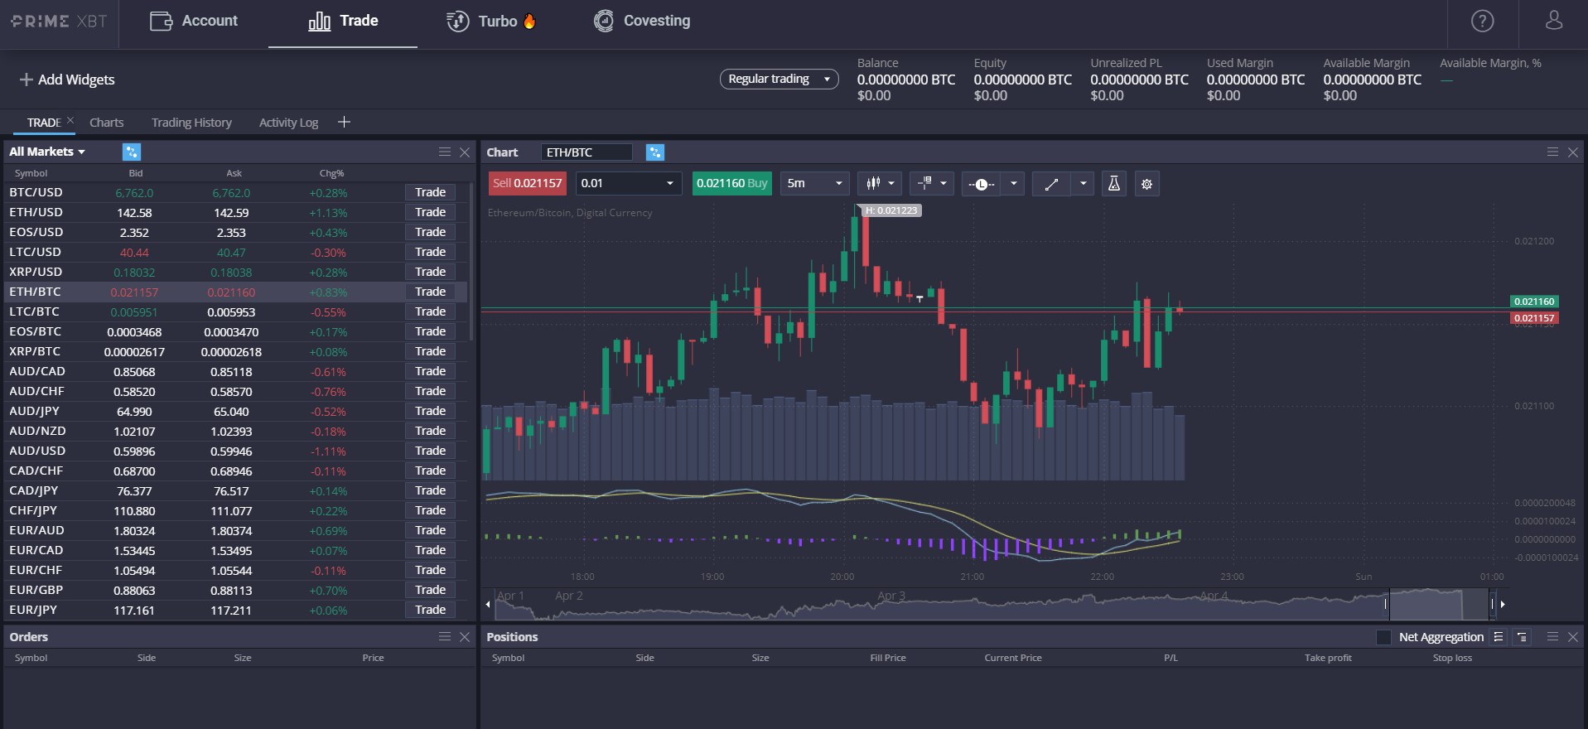Close the Positions widget
1588x729 pixels.
tap(1573, 636)
